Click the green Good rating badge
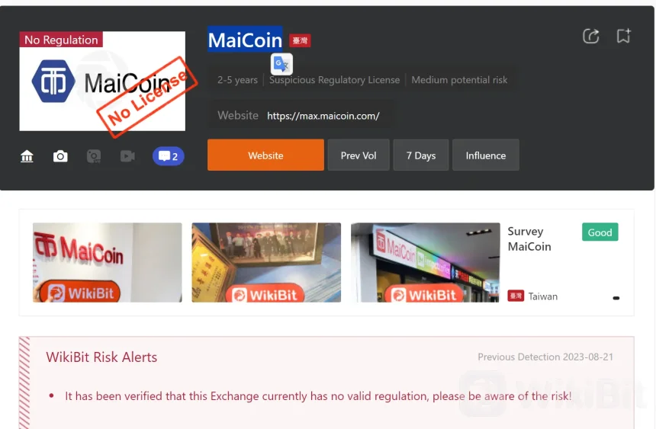 pos(600,232)
